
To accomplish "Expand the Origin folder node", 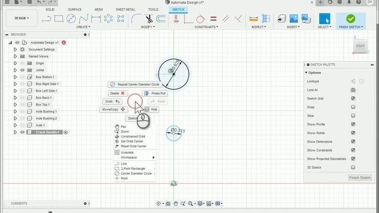I will (15, 63).
